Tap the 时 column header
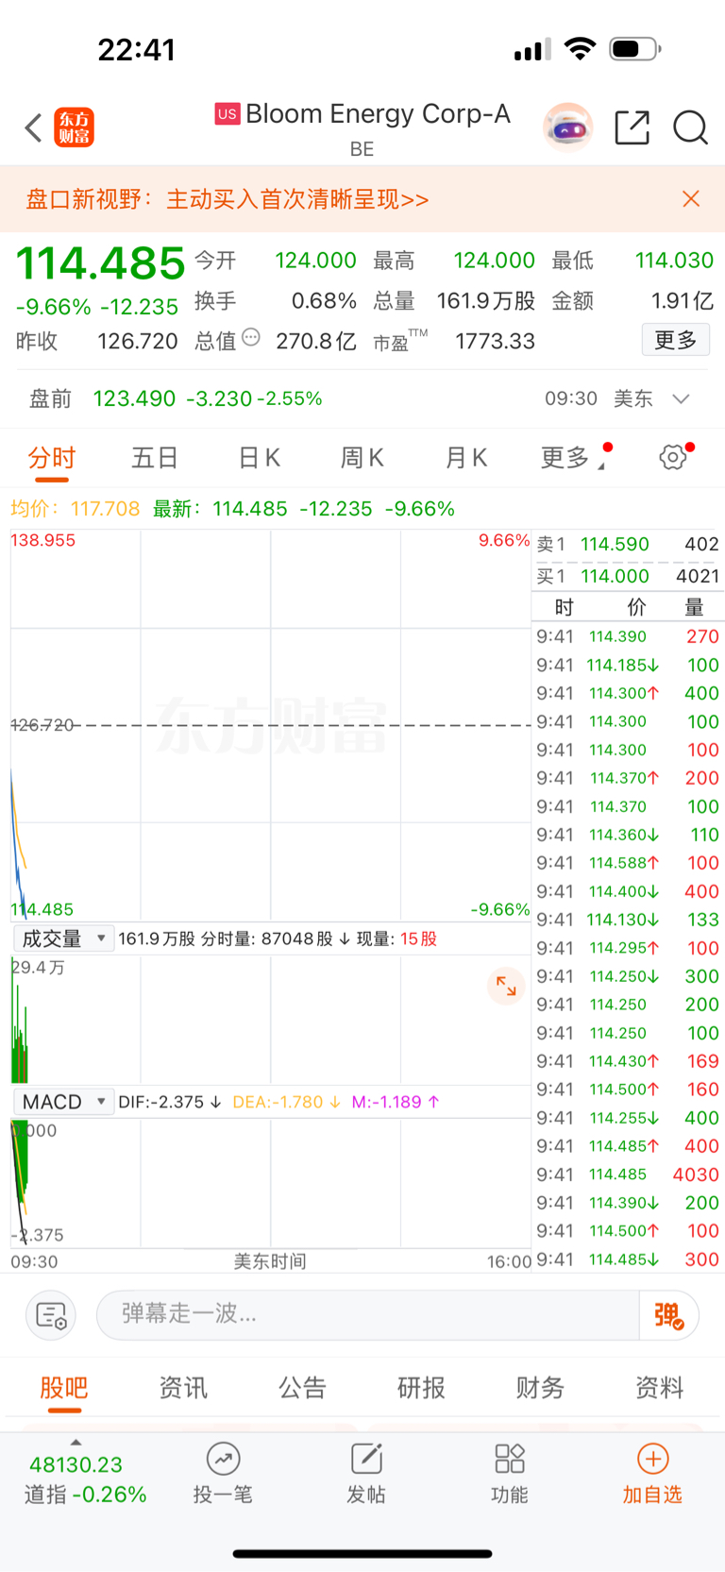Viewport: 725px width, 1572px height. pyautogui.click(x=564, y=607)
